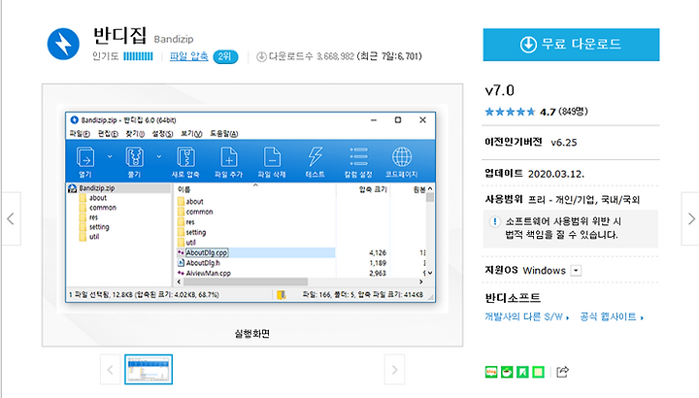
Task: Click the small Bandizip icon in title bar
Action: 75,120
